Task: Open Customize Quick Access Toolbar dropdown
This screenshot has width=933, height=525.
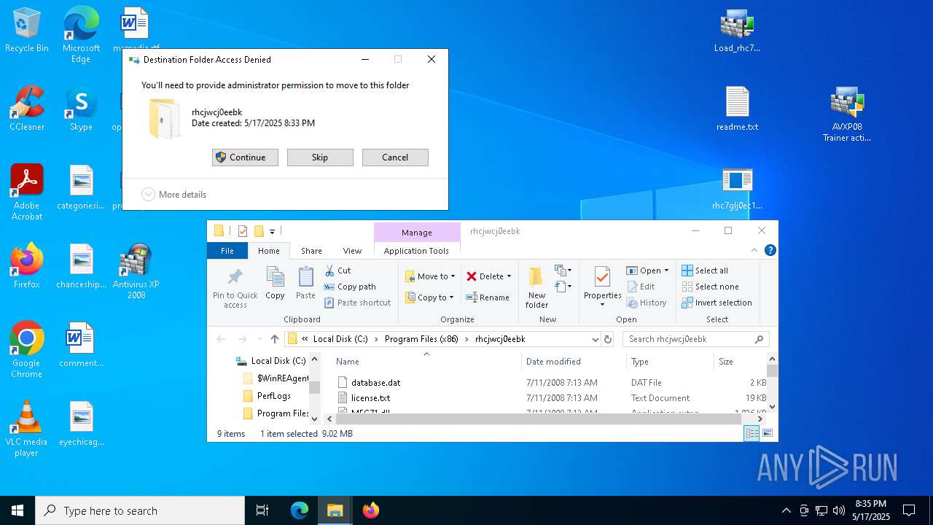Action: click(272, 232)
